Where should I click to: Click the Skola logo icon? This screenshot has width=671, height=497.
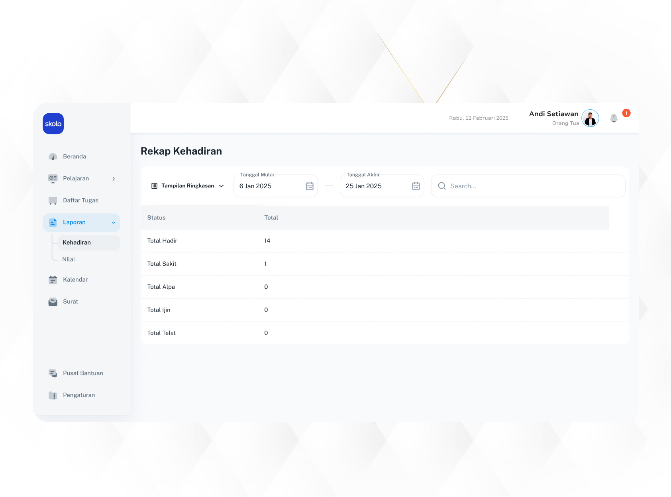53,124
